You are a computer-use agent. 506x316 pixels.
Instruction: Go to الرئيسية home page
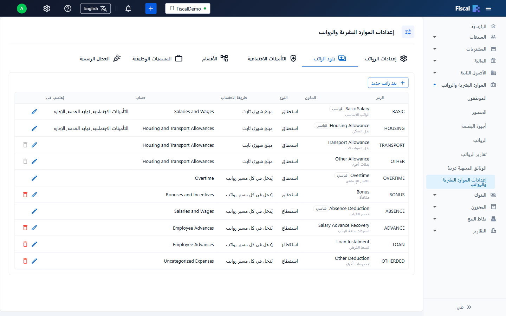tap(483, 26)
